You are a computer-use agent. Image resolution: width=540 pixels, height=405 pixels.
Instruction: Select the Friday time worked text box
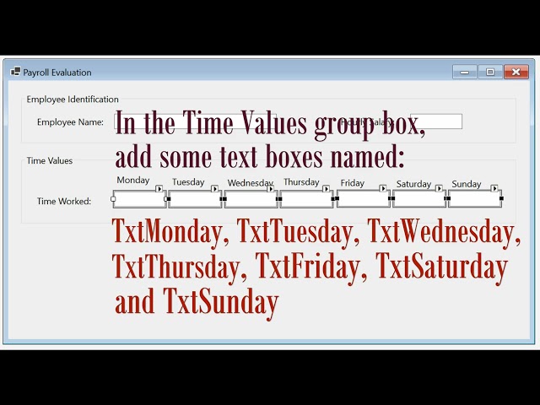click(x=364, y=199)
